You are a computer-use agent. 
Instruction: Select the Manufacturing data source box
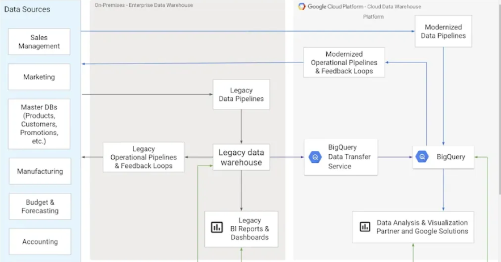coord(40,171)
